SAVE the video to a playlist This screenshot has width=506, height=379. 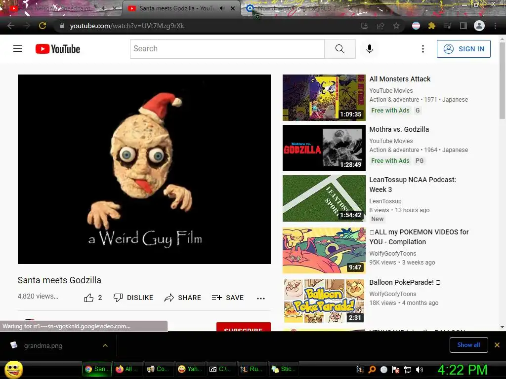coord(227,298)
